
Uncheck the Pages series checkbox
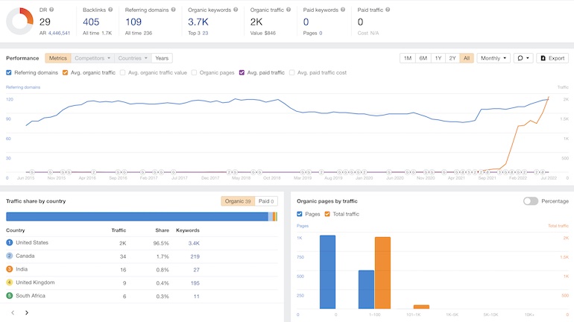coord(300,214)
